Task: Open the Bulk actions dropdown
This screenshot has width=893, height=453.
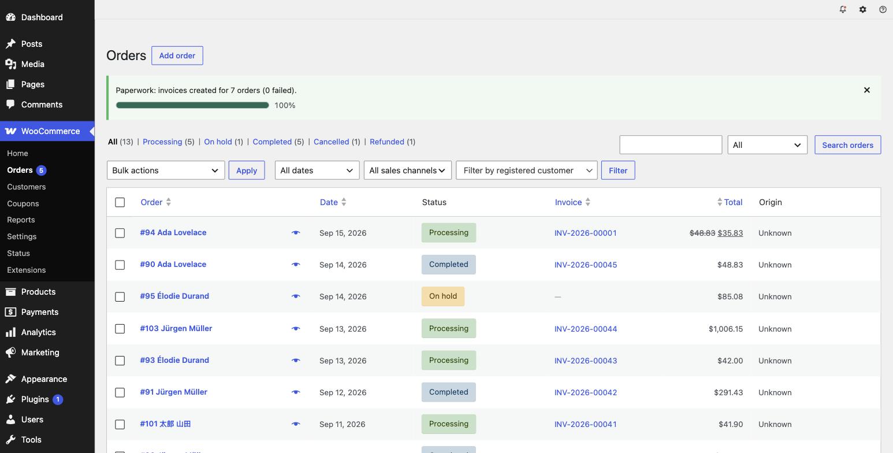Action: point(166,170)
